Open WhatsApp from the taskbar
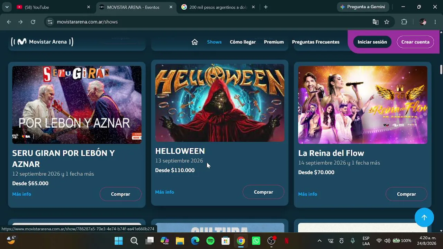This screenshot has width=443, height=249. [x=256, y=241]
